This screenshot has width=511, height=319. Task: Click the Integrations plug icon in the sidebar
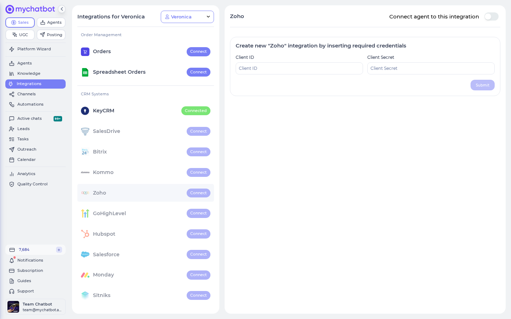point(11,84)
